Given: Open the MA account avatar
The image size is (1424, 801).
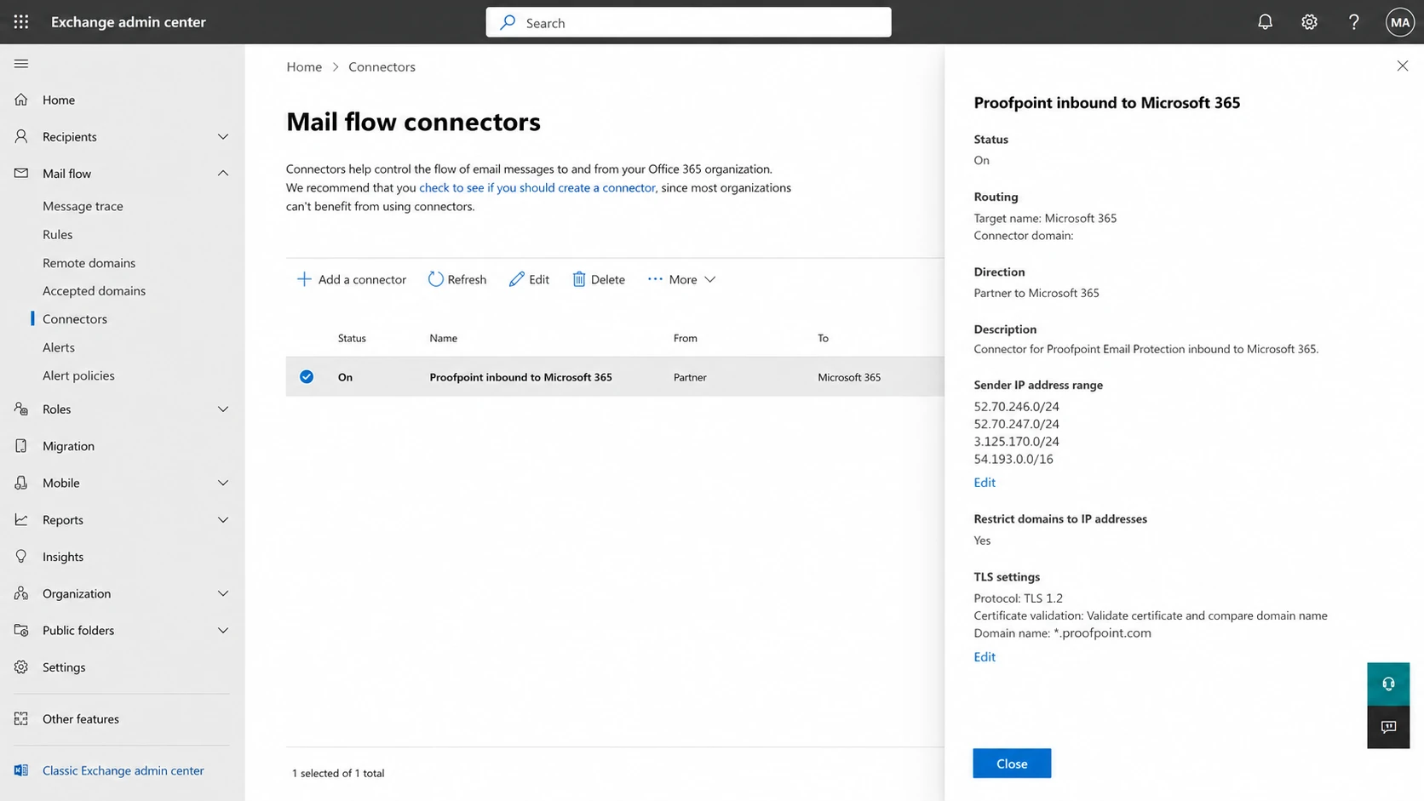Looking at the screenshot, I should click(x=1399, y=22).
